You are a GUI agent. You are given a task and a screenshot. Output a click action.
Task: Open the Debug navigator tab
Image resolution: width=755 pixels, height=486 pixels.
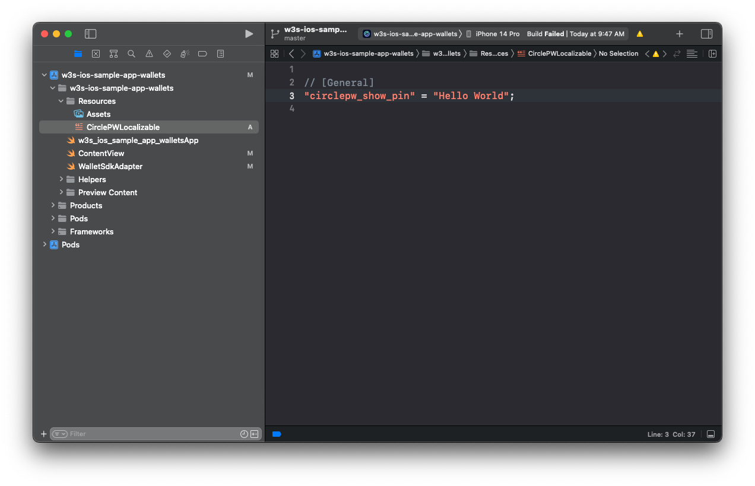click(185, 53)
